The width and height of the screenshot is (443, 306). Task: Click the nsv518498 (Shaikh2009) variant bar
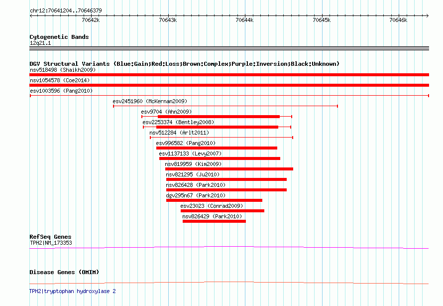(229, 75)
